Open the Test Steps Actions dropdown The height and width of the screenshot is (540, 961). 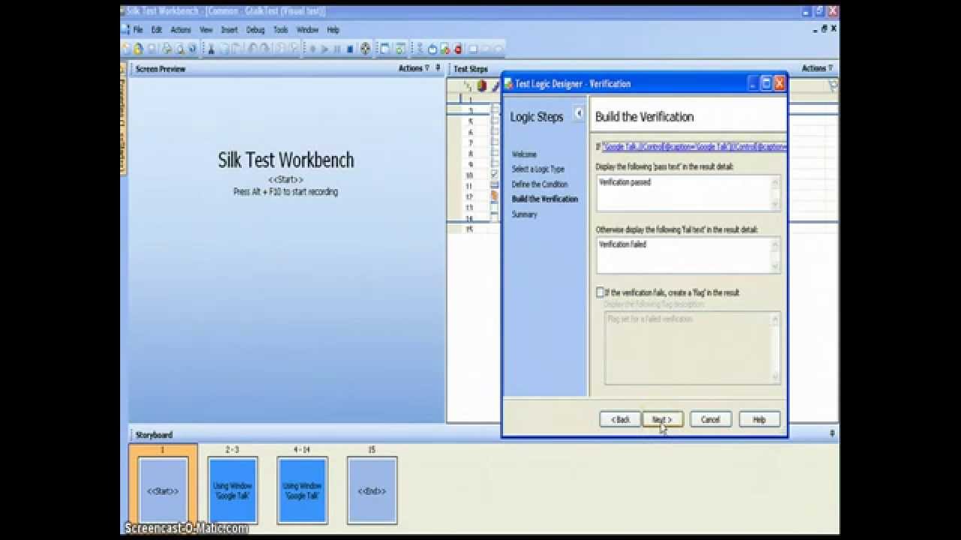[818, 68]
